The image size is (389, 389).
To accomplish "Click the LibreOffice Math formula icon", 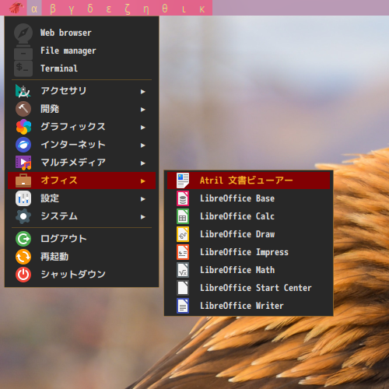I will coord(183,270).
